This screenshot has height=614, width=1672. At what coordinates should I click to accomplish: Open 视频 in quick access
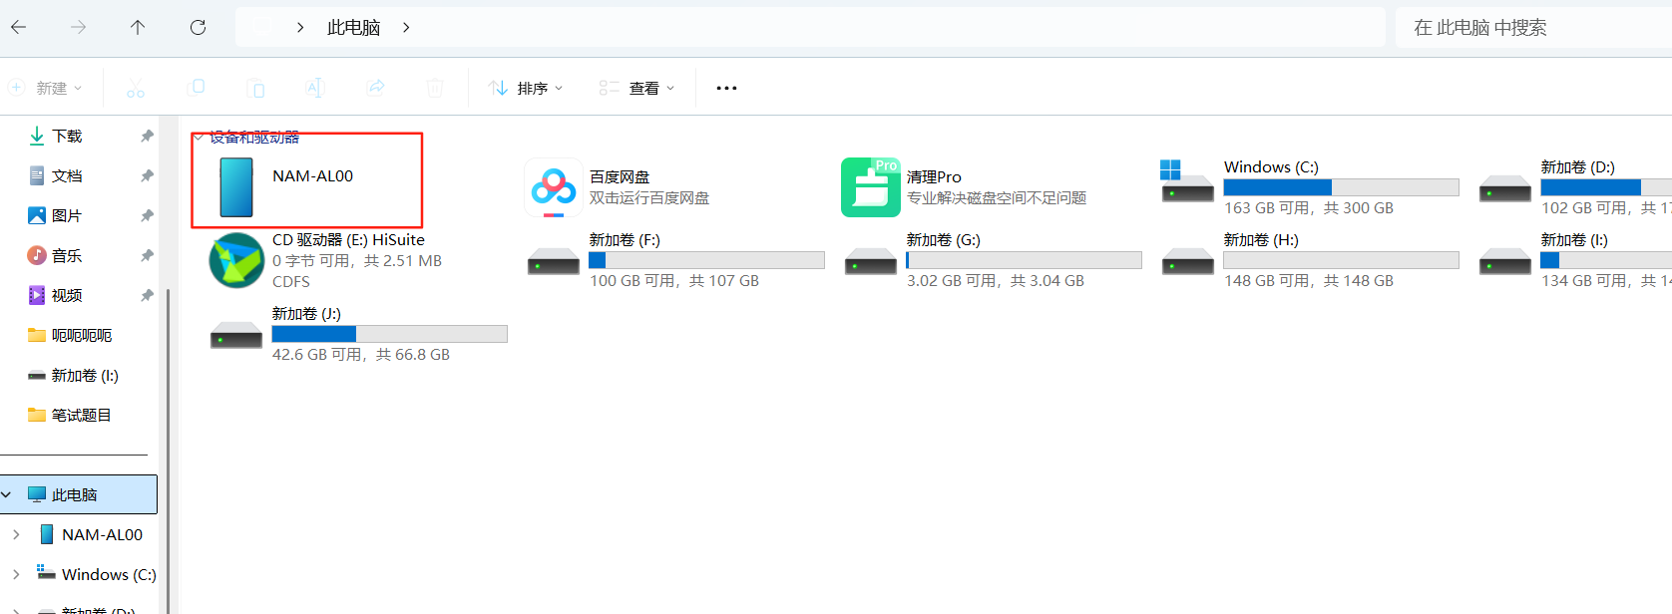point(67,295)
